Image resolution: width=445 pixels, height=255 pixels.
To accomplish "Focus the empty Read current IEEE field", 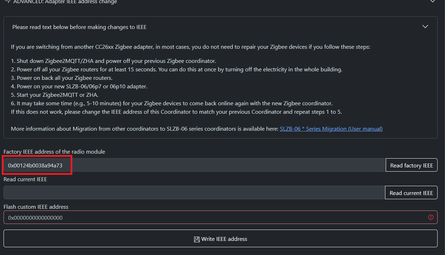I will (194, 193).
